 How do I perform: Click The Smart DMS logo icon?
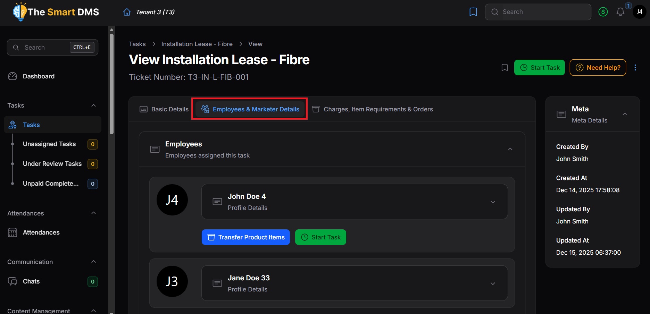(20, 11)
